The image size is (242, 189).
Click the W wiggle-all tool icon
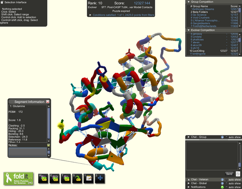(x=43, y=178)
